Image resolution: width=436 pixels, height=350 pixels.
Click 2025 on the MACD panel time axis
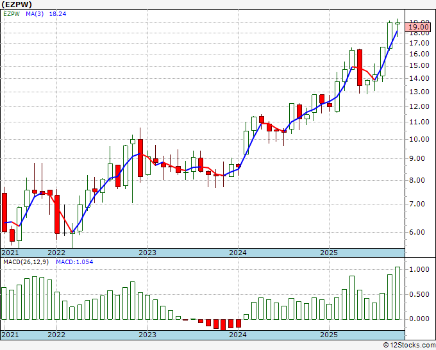point(329,335)
